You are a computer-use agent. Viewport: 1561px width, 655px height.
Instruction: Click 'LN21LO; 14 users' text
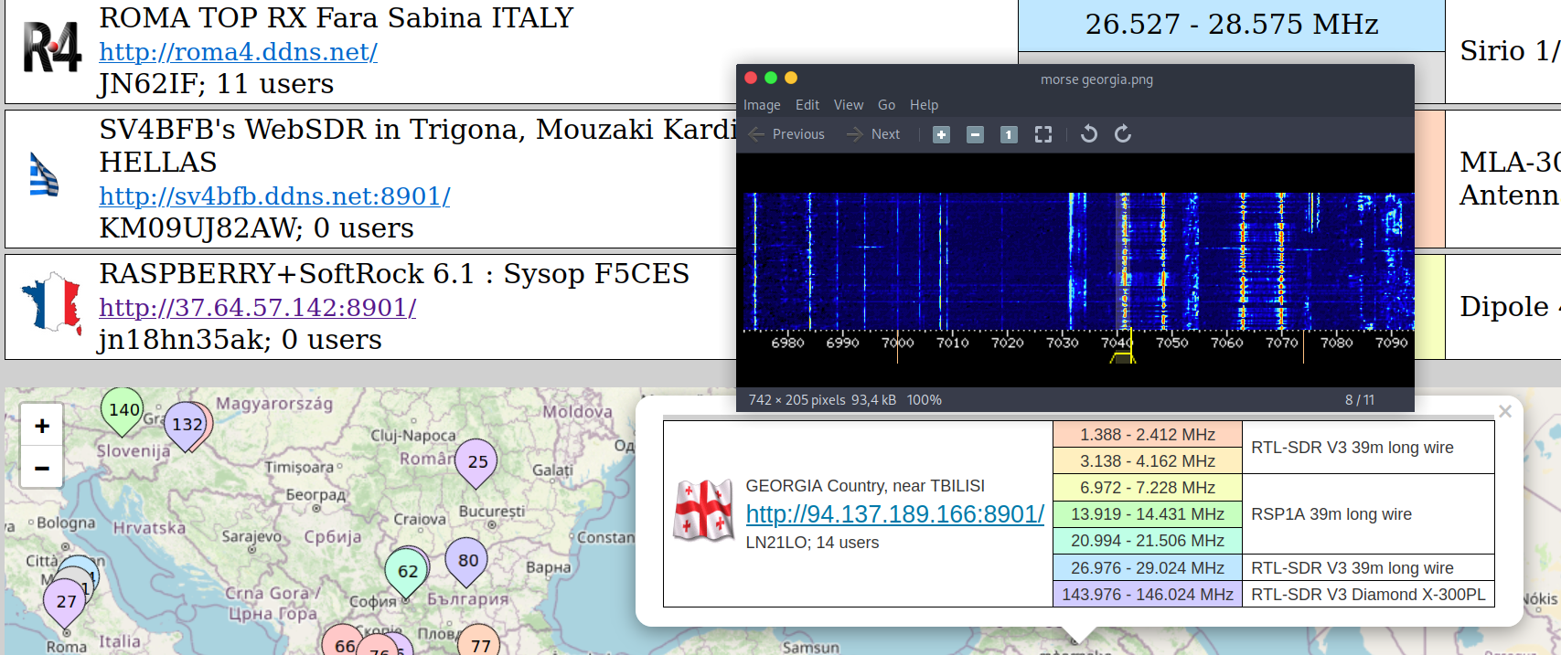tap(812, 543)
